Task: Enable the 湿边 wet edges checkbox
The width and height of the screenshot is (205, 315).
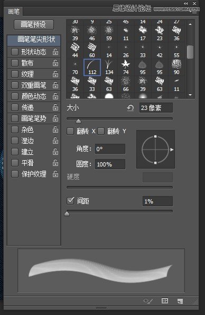Action: pos(15,141)
